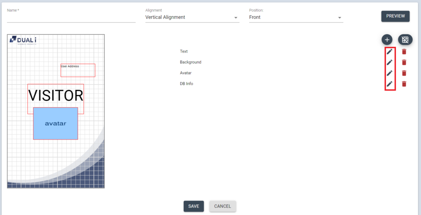Trash the DB Info element
The image size is (421, 215).
[x=404, y=84]
